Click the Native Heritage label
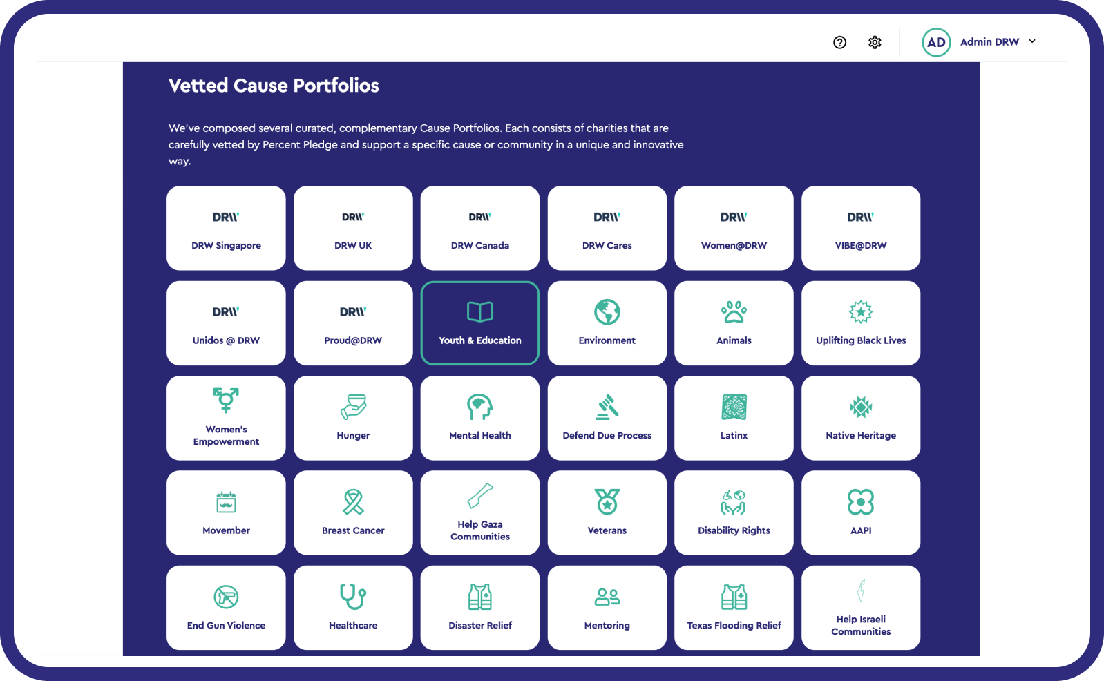Screen dimensions: 1104x681 pos(861,436)
